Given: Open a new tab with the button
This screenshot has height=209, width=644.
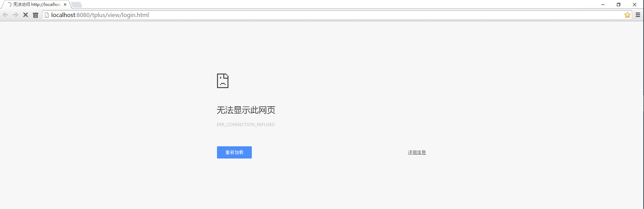Looking at the screenshot, I should point(77,5).
